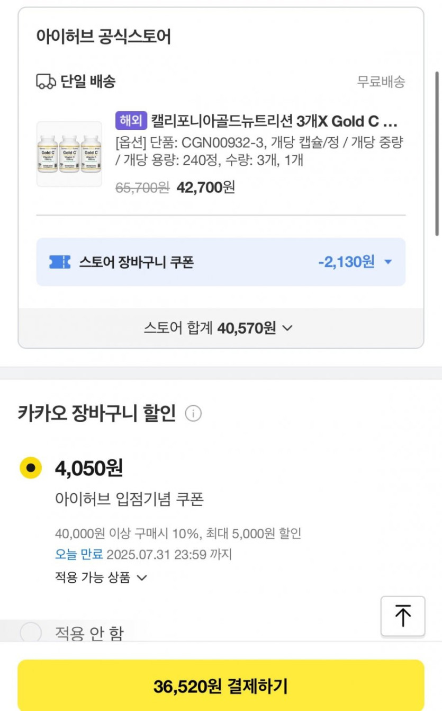Click the vertical scrollbar on the right

pos(437,154)
